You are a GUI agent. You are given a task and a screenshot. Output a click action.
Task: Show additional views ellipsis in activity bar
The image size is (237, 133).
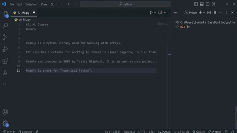coord(5,84)
